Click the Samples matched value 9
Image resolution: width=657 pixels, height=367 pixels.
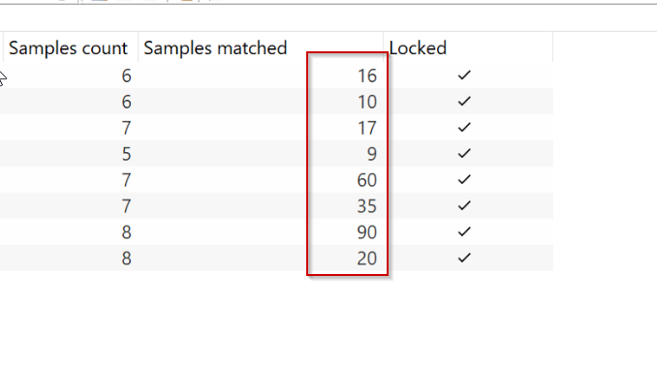[x=372, y=154]
